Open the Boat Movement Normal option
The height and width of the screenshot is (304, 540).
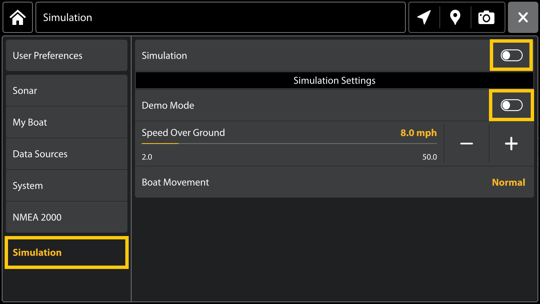click(x=335, y=182)
